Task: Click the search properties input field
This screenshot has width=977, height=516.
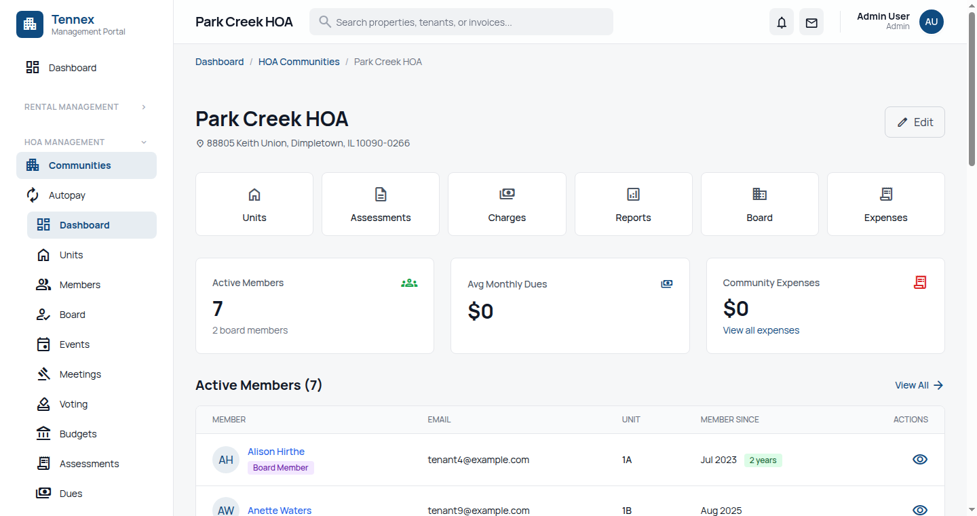Action: [x=461, y=22]
